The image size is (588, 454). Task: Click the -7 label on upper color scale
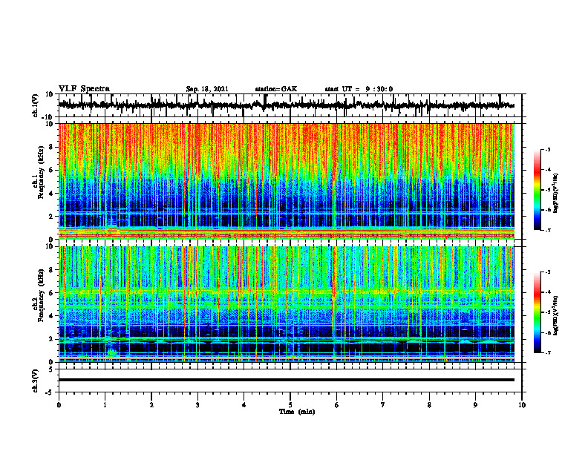click(548, 230)
